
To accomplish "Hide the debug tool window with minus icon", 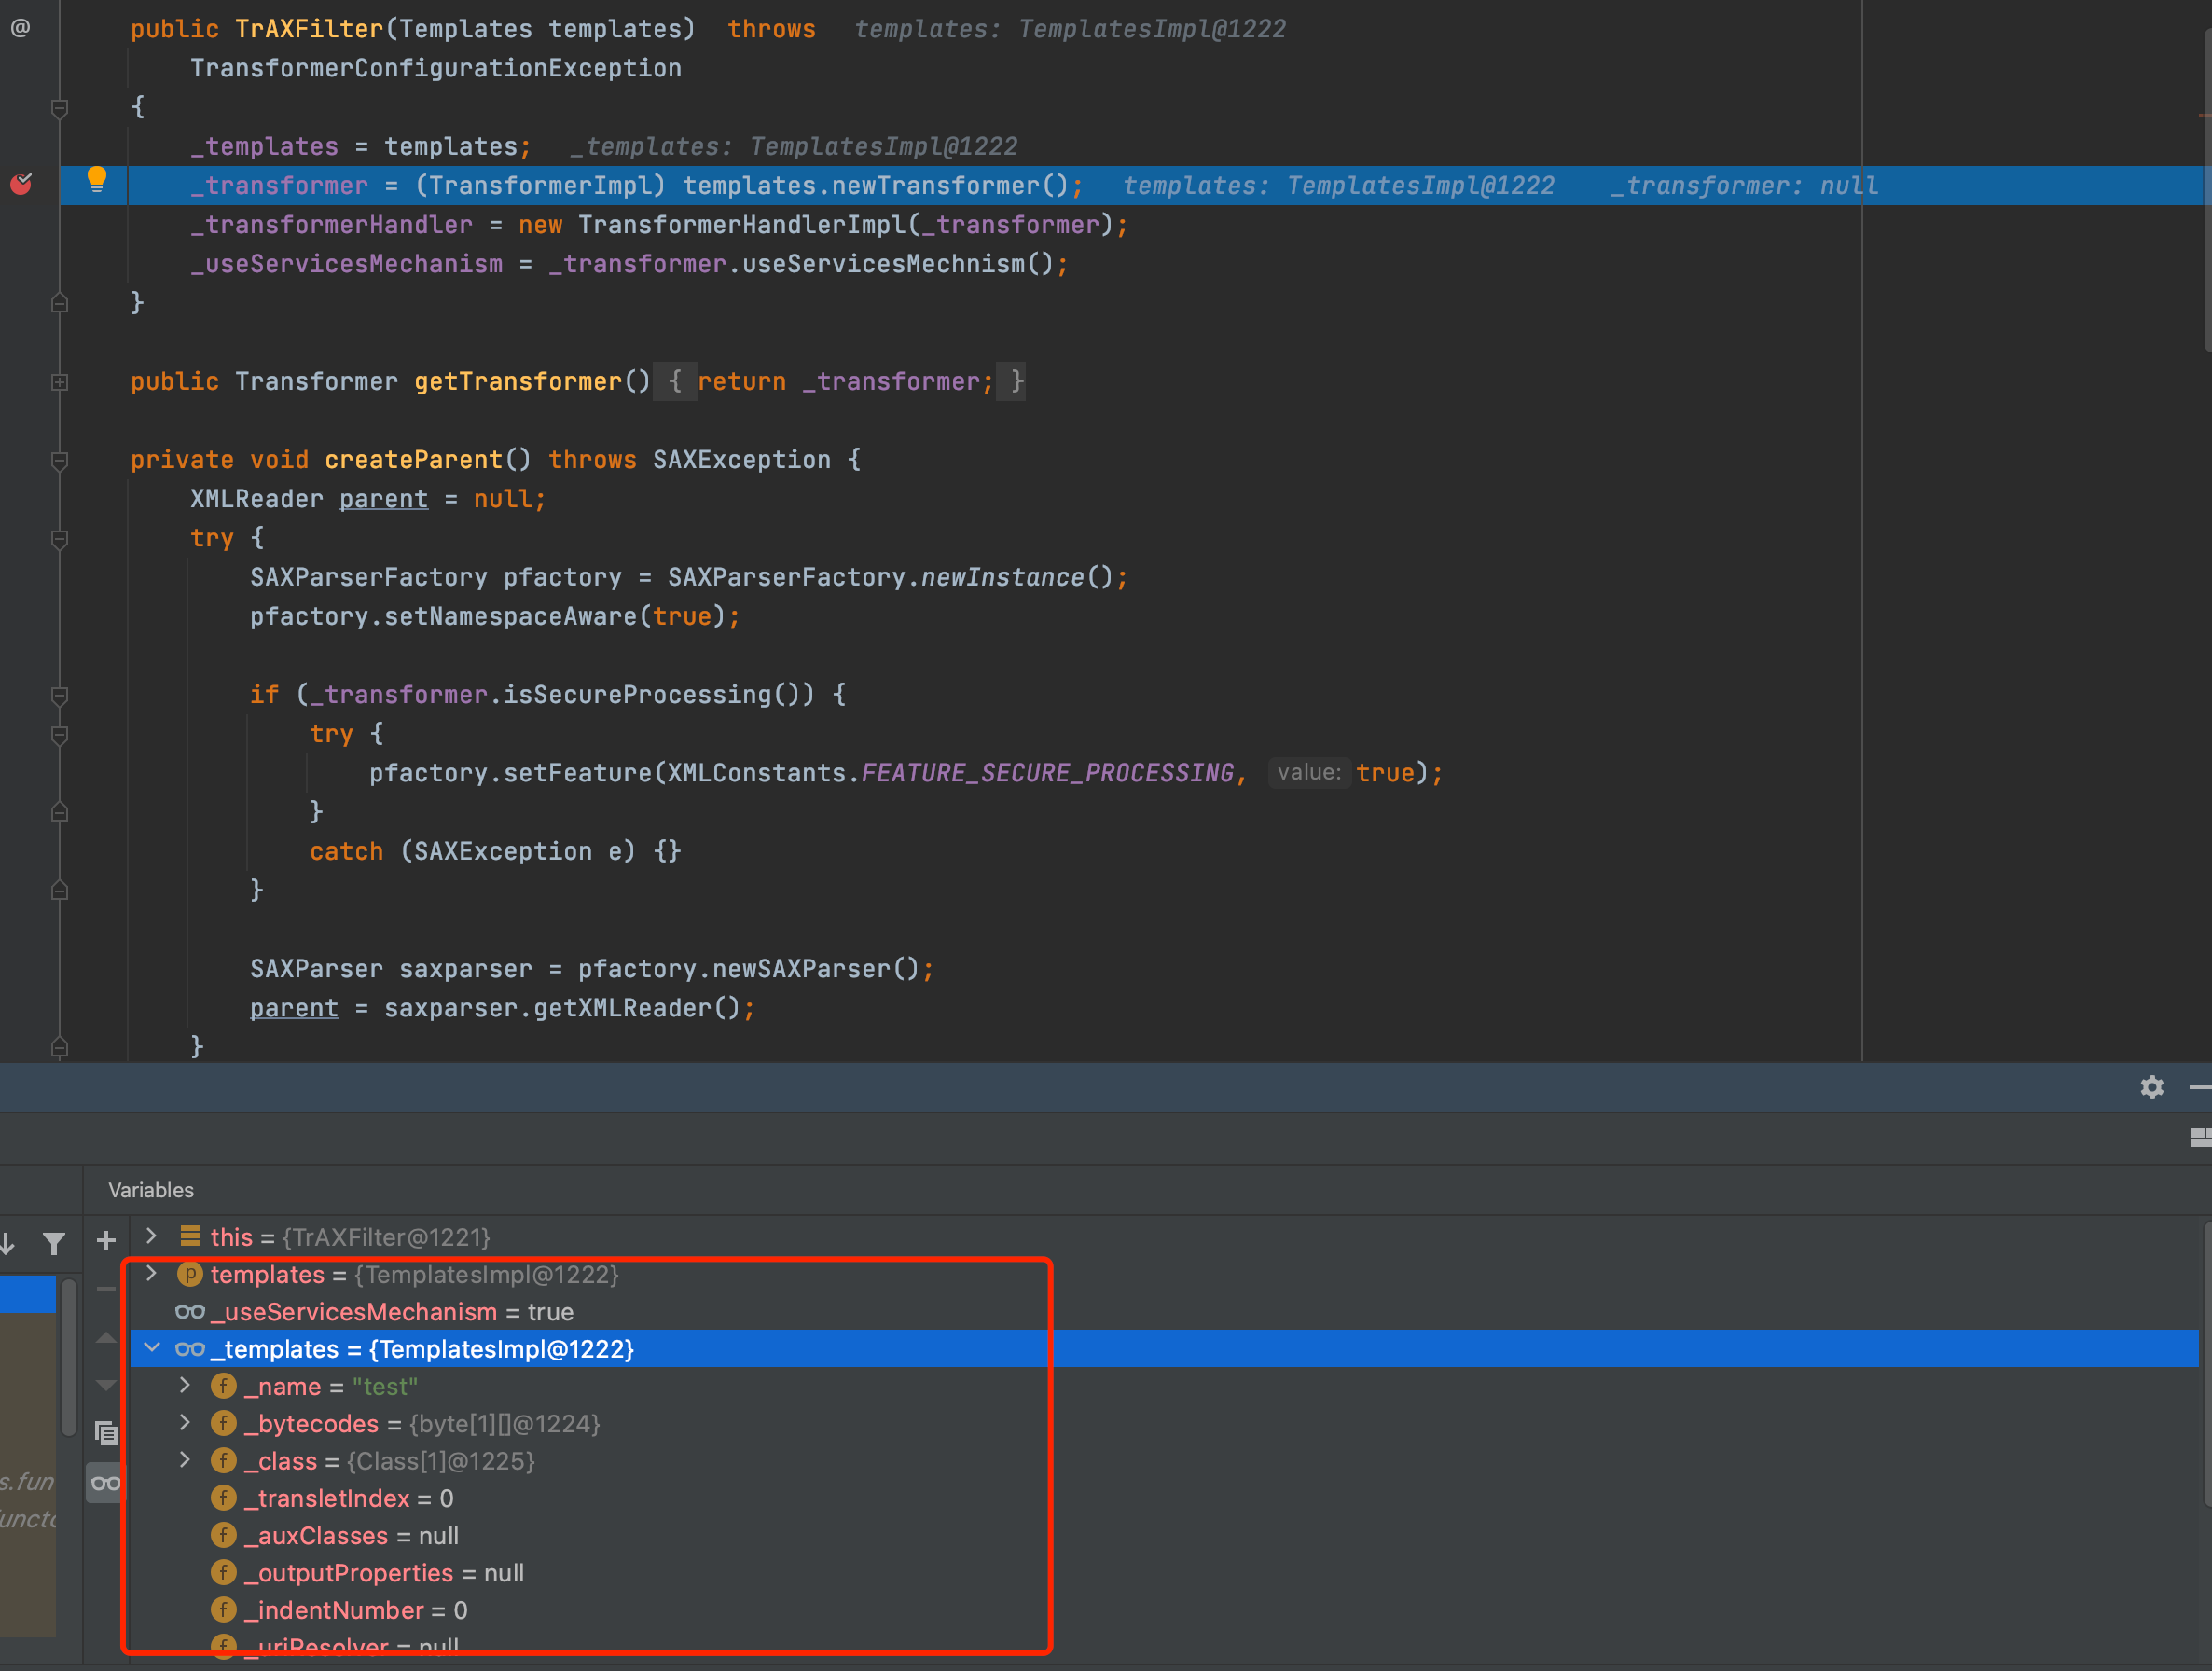I will pyautogui.click(x=2199, y=1087).
